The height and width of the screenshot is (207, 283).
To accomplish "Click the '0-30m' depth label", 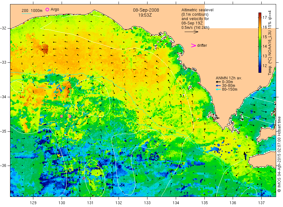I will [227, 82].
